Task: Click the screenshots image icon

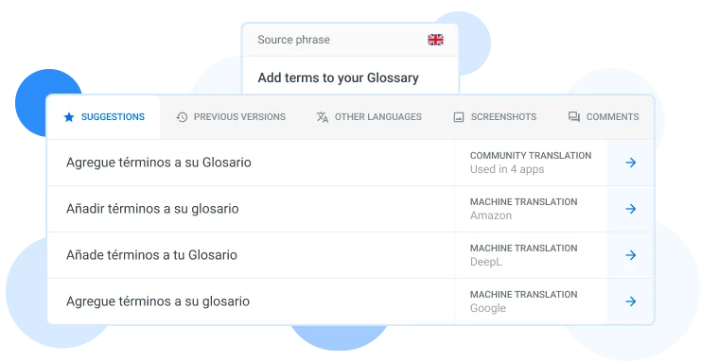Action: point(459,117)
